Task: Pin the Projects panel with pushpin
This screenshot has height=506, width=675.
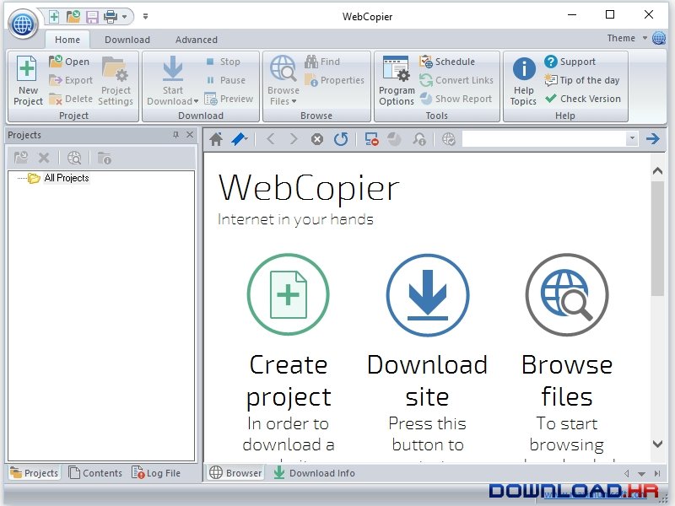Action: (x=175, y=135)
